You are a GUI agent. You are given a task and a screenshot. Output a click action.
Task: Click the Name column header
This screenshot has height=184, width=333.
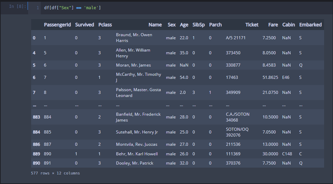(155, 25)
